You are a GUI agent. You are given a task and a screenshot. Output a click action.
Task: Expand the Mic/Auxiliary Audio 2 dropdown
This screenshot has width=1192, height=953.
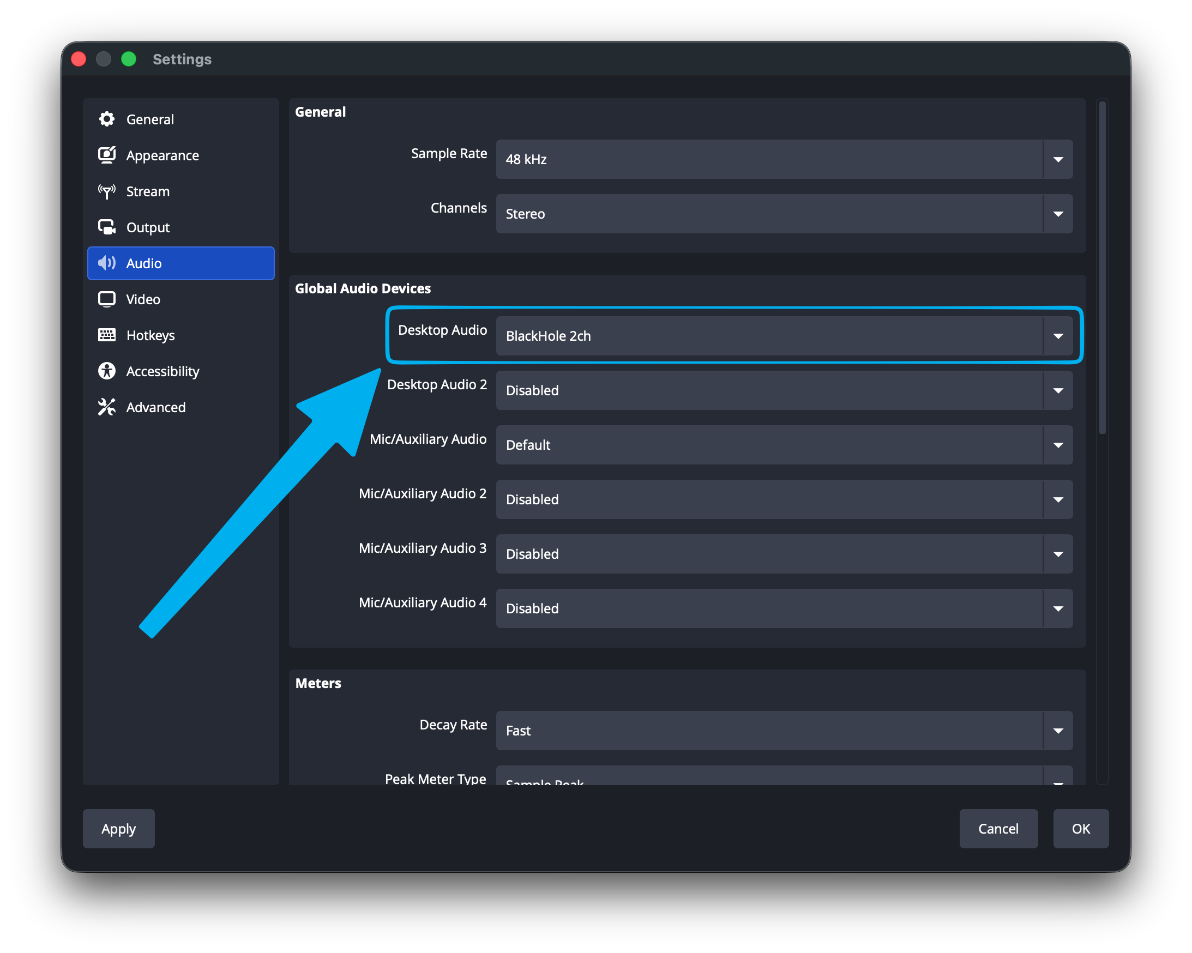tap(784, 499)
